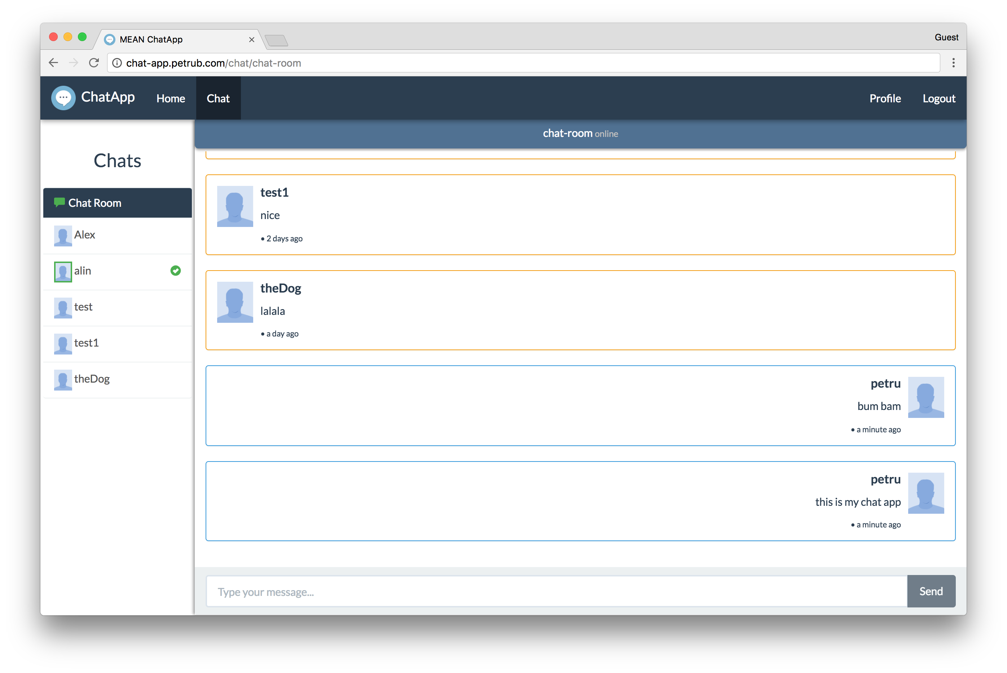This screenshot has width=1007, height=673.
Task: Click petru's avatar on bum bam message
Action: click(x=926, y=397)
